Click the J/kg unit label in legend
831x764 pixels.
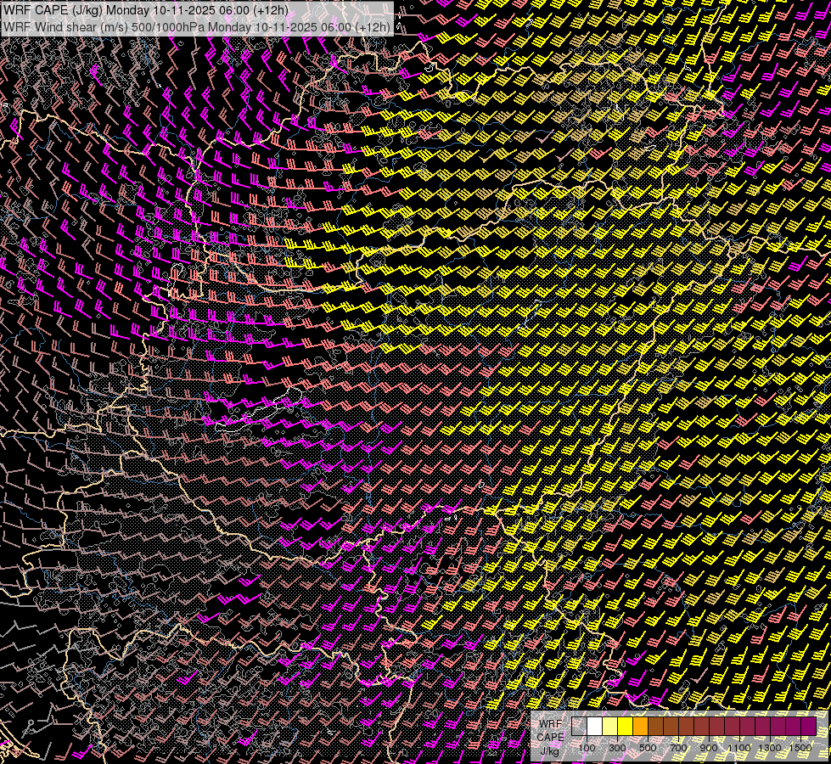coord(549,750)
